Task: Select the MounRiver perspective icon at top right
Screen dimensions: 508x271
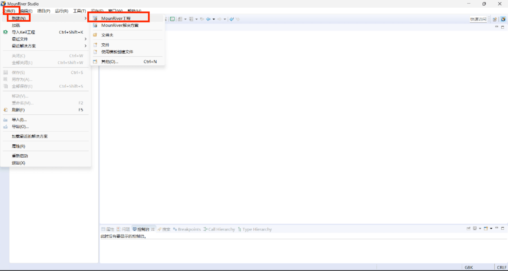Action: (x=503, y=19)
